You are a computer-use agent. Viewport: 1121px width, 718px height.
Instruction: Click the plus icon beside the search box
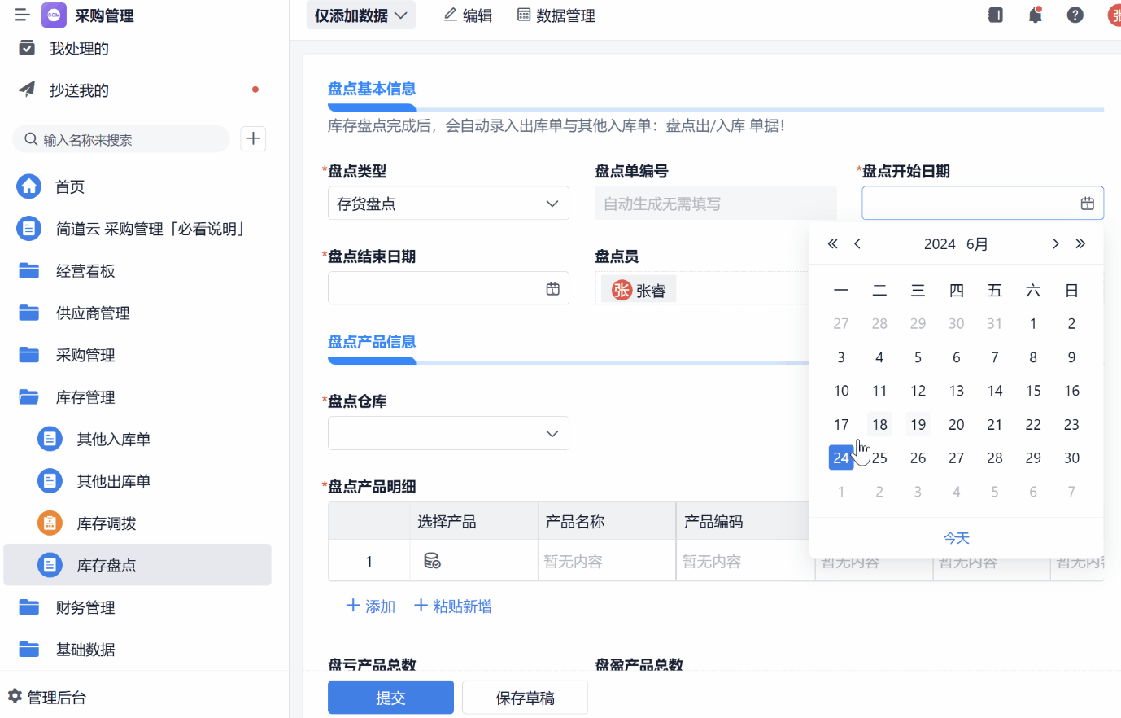(252, 138)
